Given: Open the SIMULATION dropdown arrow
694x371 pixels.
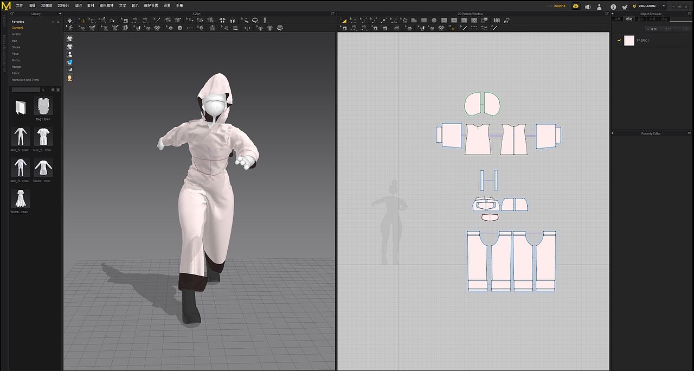Looking at the screenshot, I should click(664, 6).
